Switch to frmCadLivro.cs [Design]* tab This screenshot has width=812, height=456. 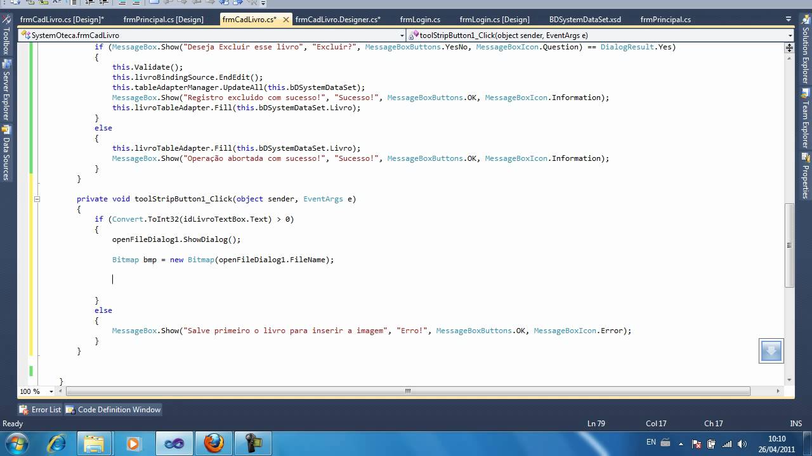(62, 20)
